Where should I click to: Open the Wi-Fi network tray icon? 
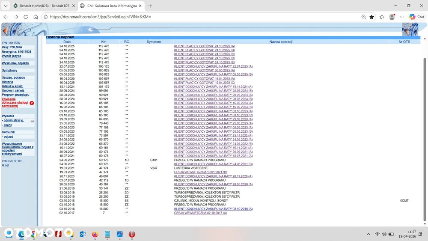(377, 234)
